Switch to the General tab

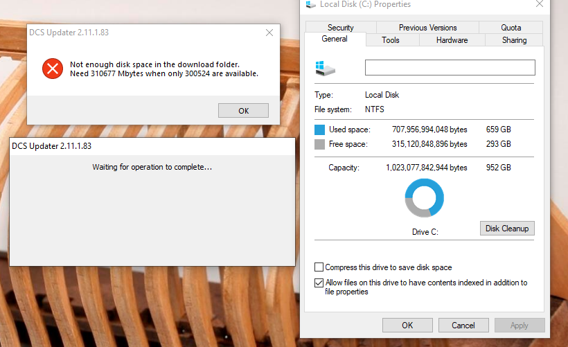point(335,39)
